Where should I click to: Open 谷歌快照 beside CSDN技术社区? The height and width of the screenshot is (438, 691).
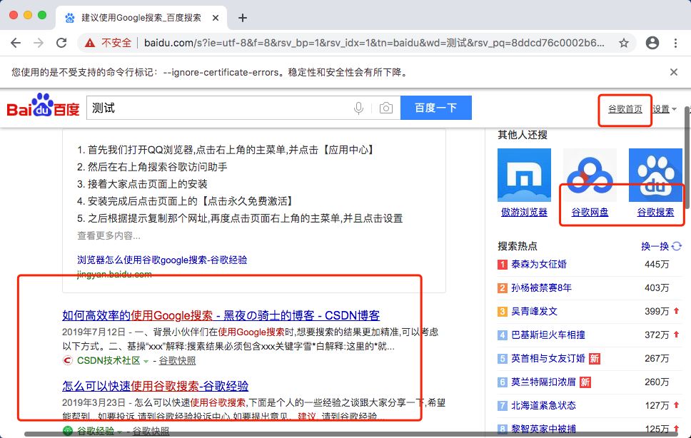(177, 360)
